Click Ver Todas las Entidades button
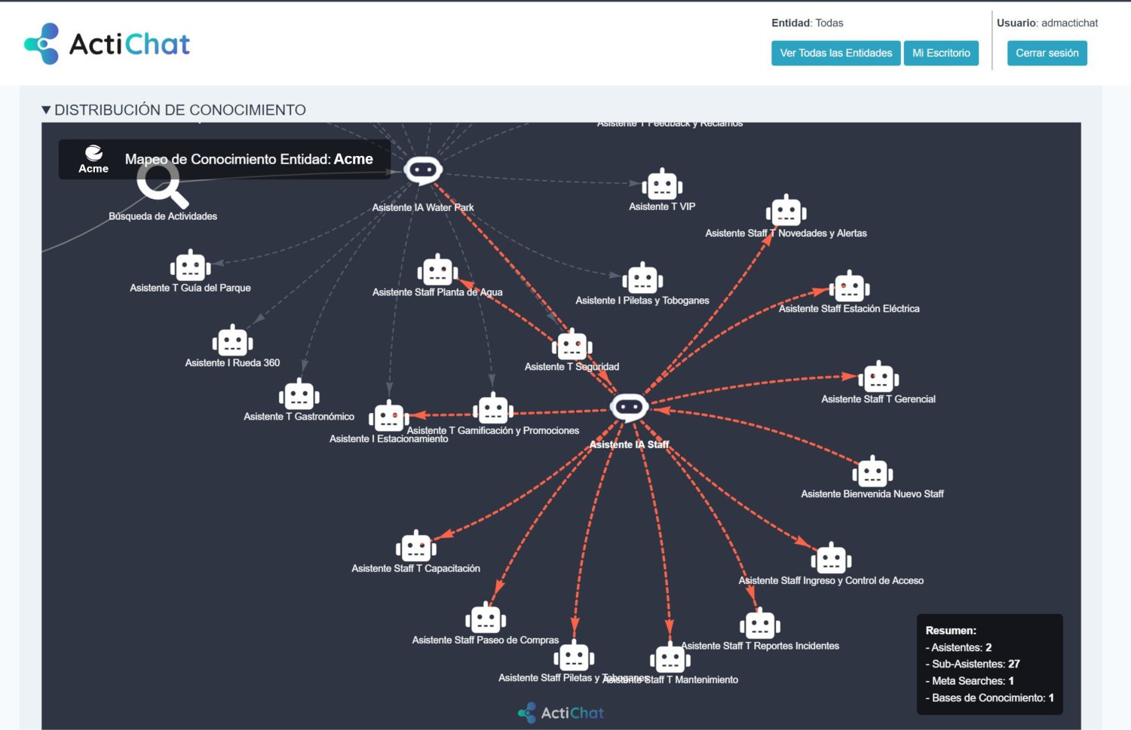The height and width of the screenshot is (730, 1131). 835,53
